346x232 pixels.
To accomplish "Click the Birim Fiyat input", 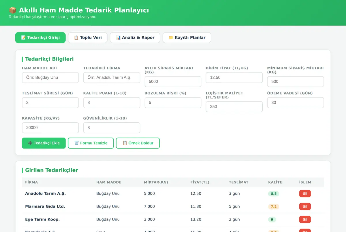I will 234,77.
